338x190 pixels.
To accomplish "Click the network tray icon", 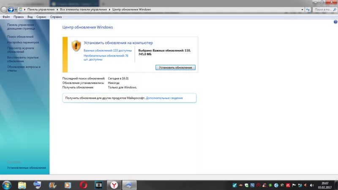I will click(x=300, y=185).
